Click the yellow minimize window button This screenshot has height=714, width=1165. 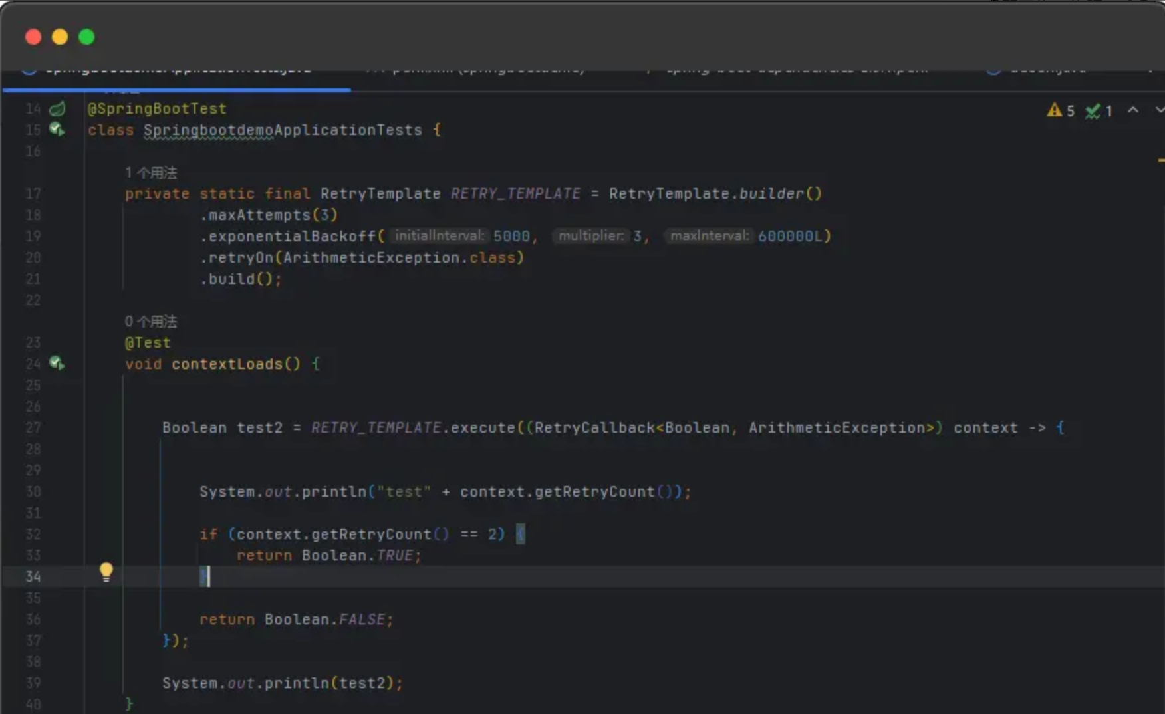click(60, 37)
